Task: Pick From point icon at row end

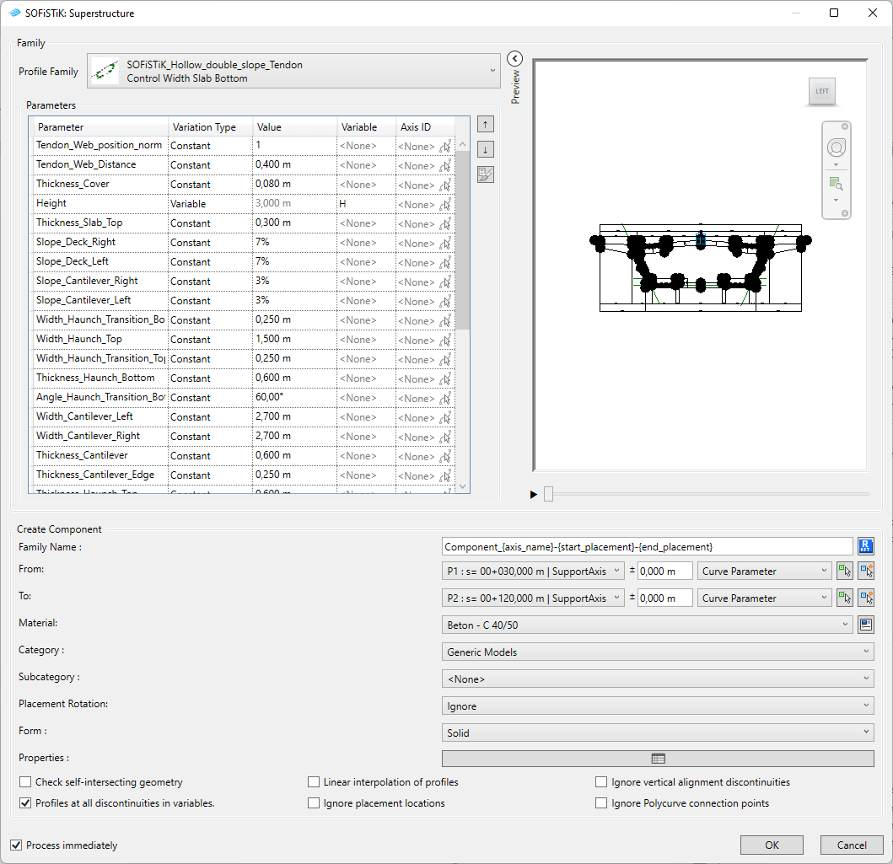Action: coord(866,571)
